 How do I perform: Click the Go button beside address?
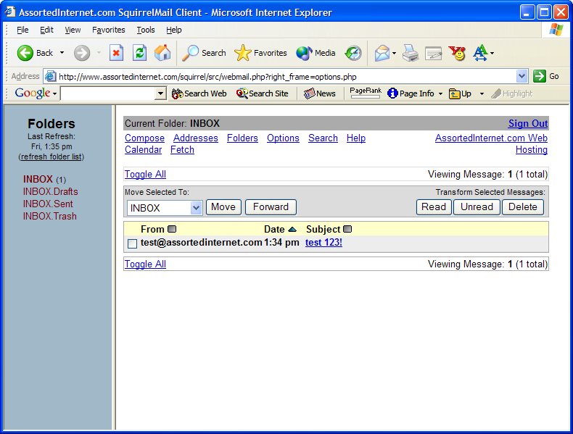[x=546, y=76]
